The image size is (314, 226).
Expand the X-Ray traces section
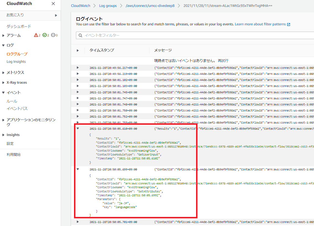click(x=3, y=83)
